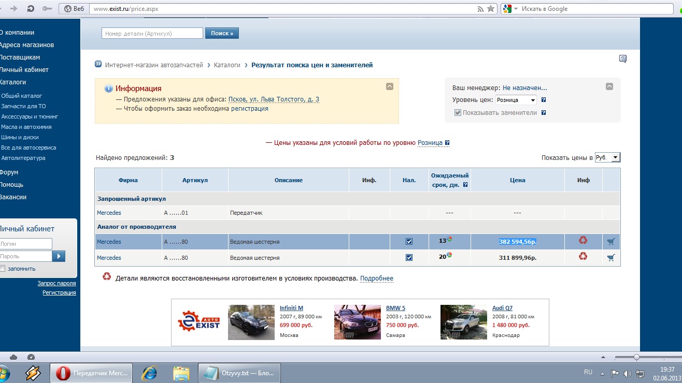
Task: Open Winamp from the taskbar
Action: (x=33, y=373)
